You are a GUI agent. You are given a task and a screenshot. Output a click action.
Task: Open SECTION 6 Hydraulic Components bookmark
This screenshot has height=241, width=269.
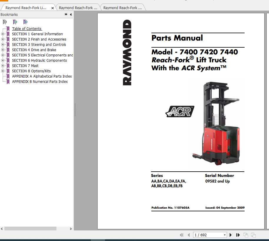[39, 60]
